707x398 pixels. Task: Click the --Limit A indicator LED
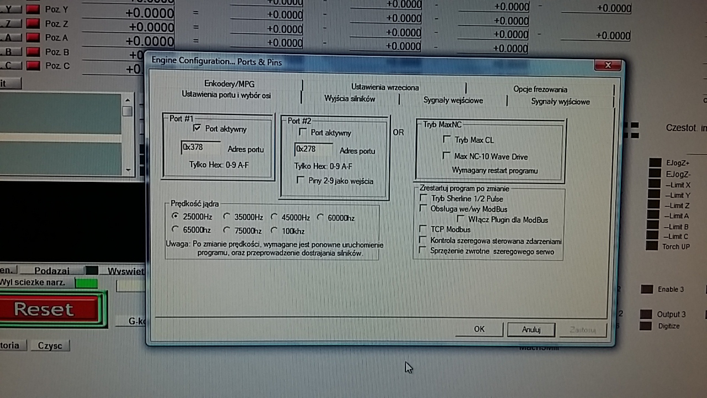pyautogui.click(x=653, y=215)
